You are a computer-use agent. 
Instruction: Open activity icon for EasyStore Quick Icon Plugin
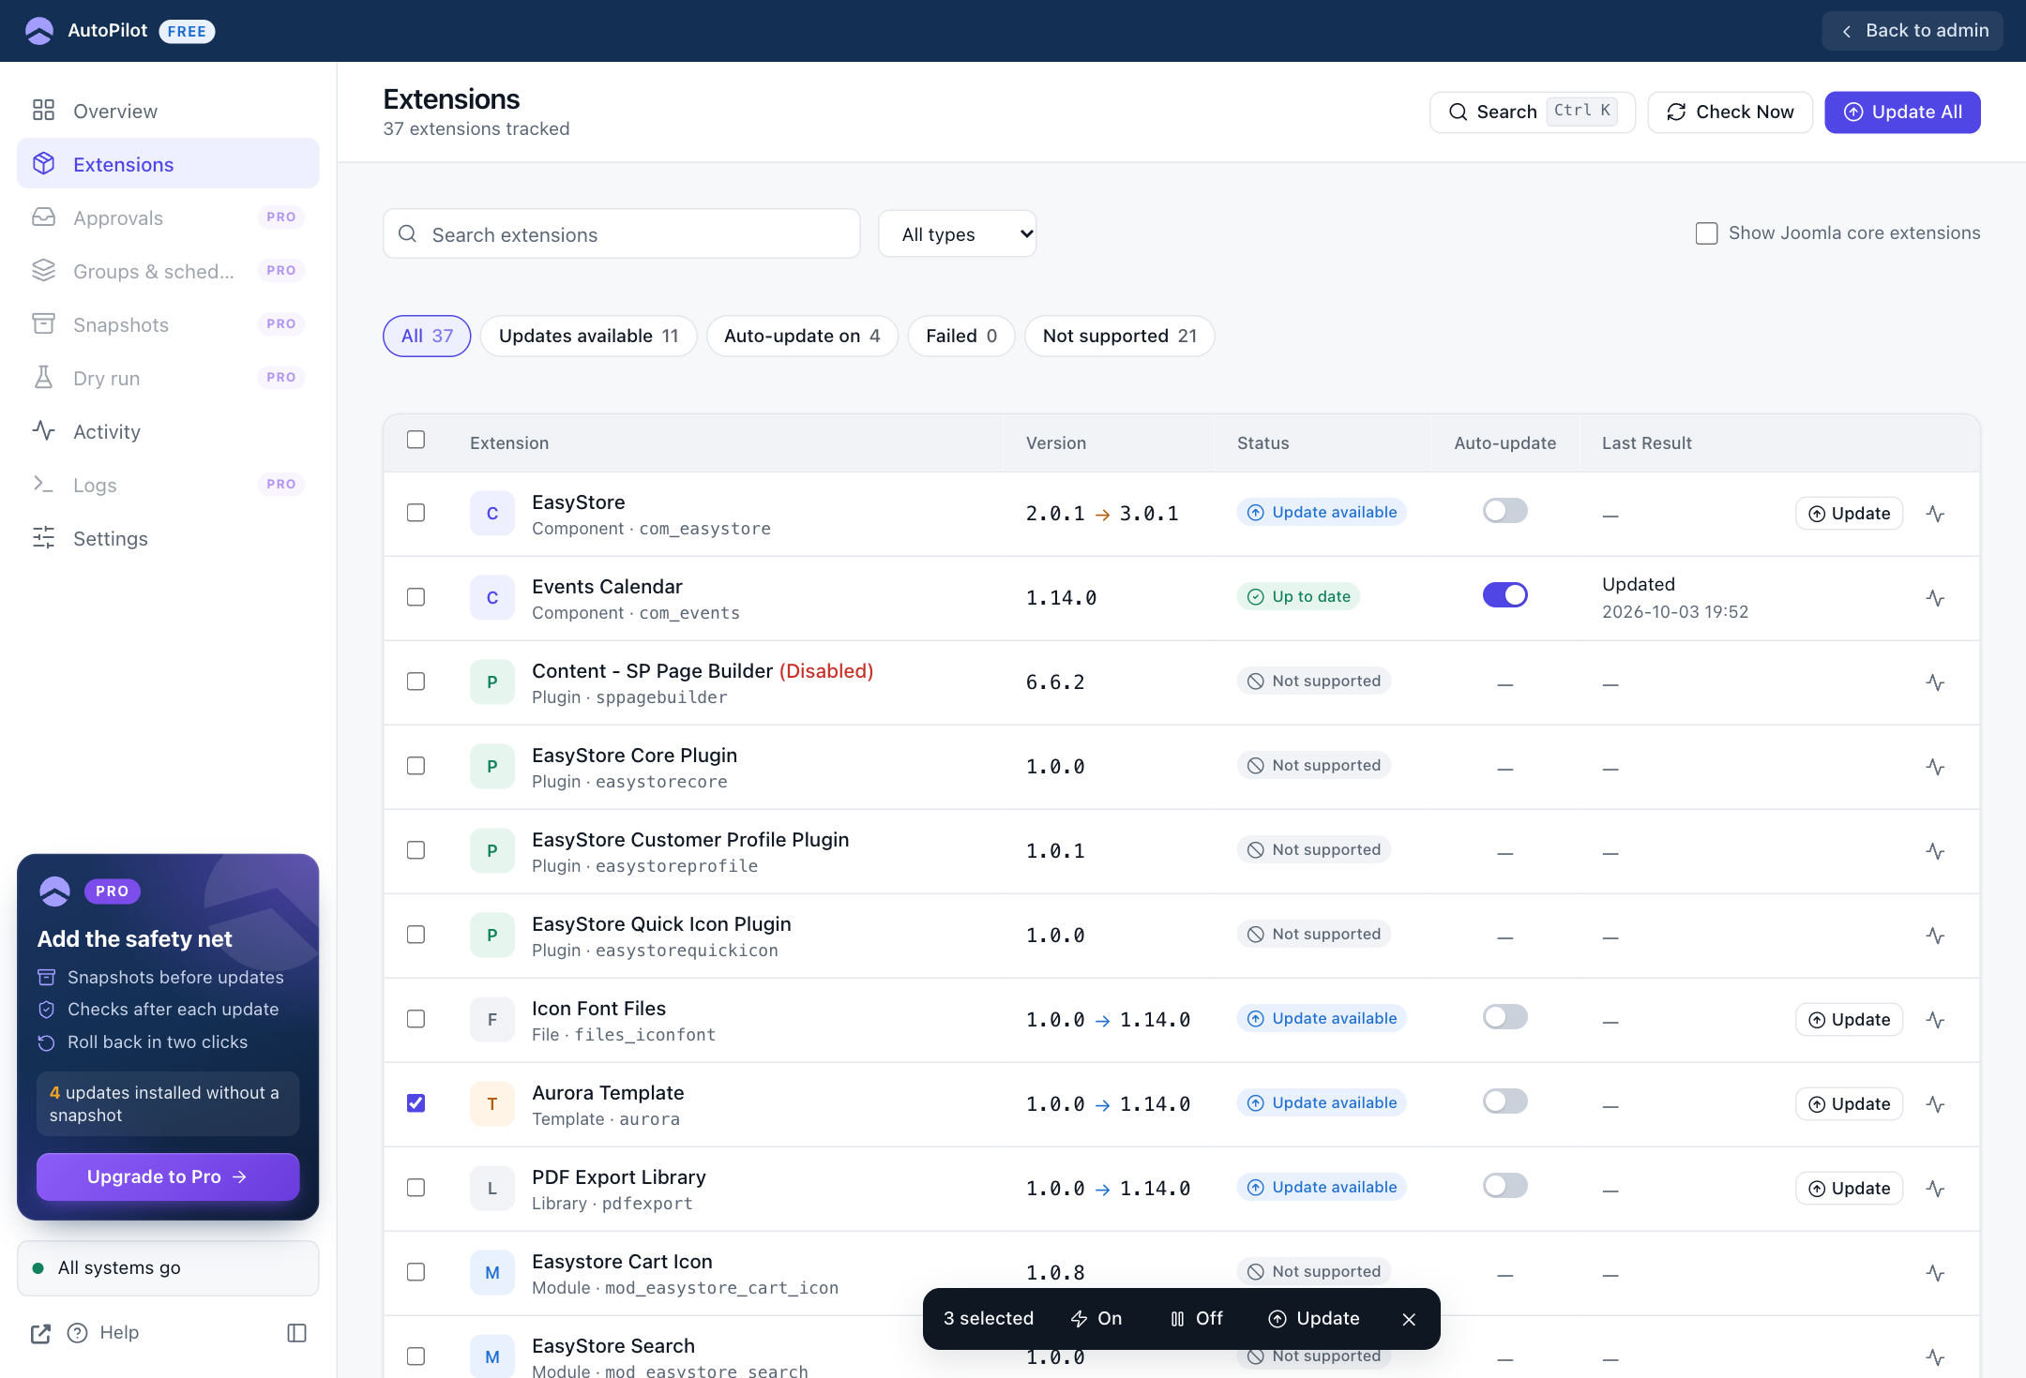[1935, 936]
